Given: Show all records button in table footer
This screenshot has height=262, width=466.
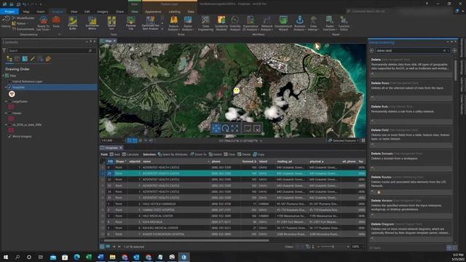Looking at the screenshot, I should [102, 247].
